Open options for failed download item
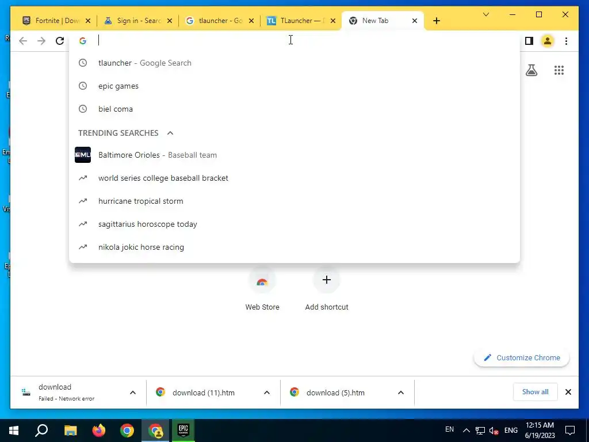 coord(133,393)
